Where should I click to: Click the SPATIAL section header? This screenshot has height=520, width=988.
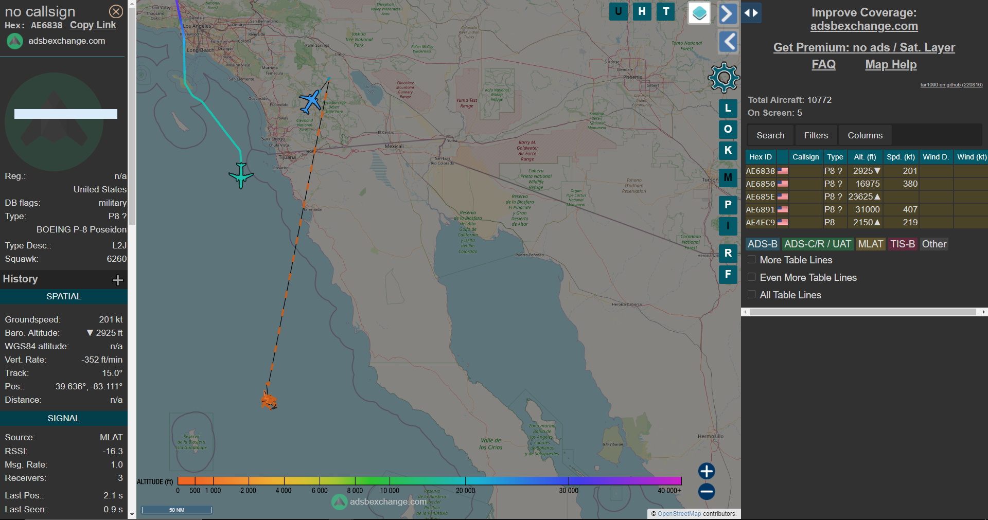(x=64, y=296)
